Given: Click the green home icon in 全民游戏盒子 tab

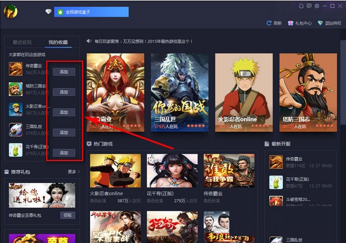Looking at the screenshot, I should [60, 12].
